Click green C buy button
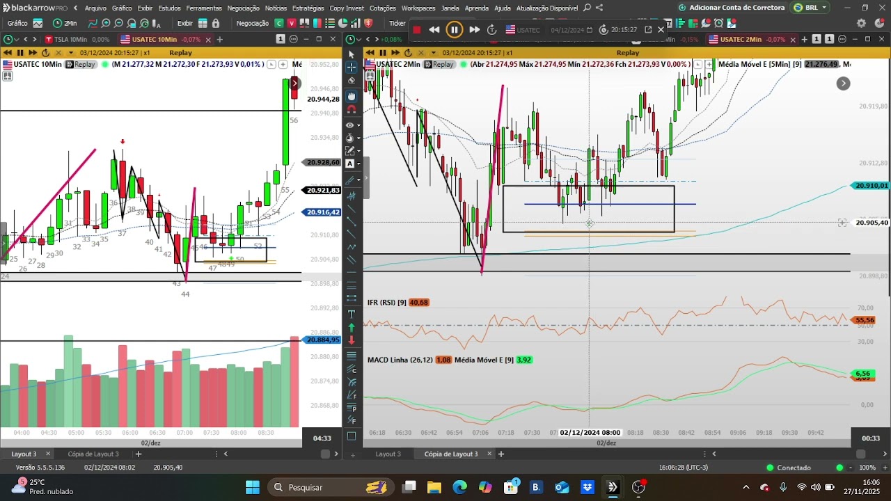The height and width of the screenshot is (501, 891). 279,23
